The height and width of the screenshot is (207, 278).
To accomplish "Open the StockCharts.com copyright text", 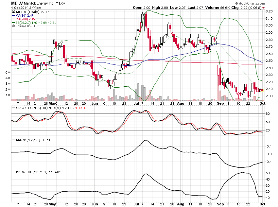I will pos(250,3).
